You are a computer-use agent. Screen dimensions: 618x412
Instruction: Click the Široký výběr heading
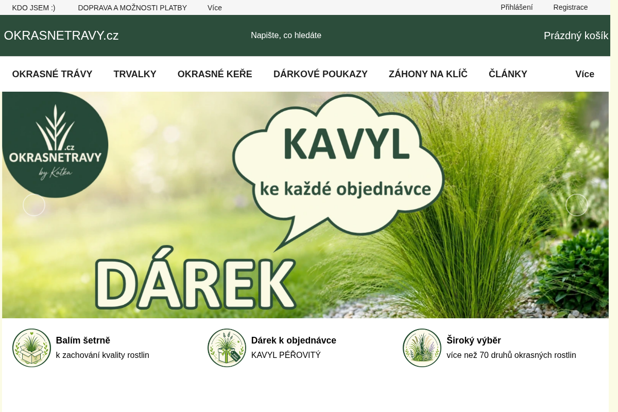click(474, 340)
